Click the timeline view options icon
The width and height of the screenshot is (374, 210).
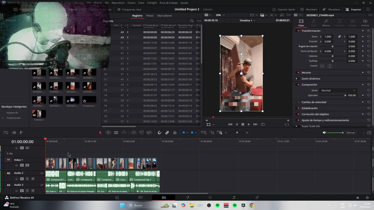[x=6, y=132]
